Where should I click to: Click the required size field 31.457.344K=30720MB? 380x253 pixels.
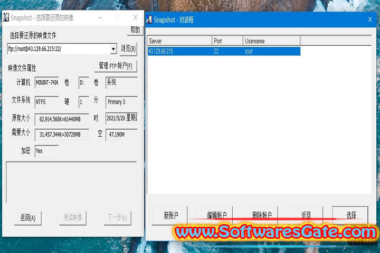62,134
